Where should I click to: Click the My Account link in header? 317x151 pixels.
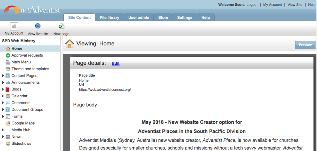[272, 5]
